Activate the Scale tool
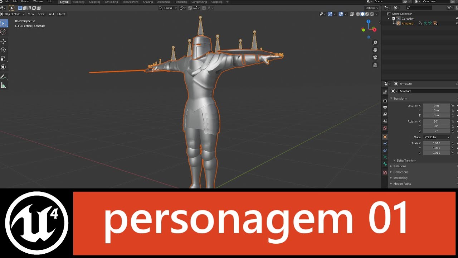Screen dimensions: 458x258 tap(3, 58)
